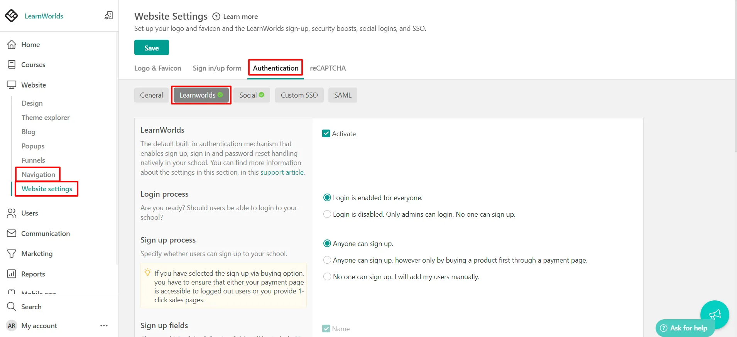
Task: Choose sign up only by buying a product
Action: coord(327,260)
